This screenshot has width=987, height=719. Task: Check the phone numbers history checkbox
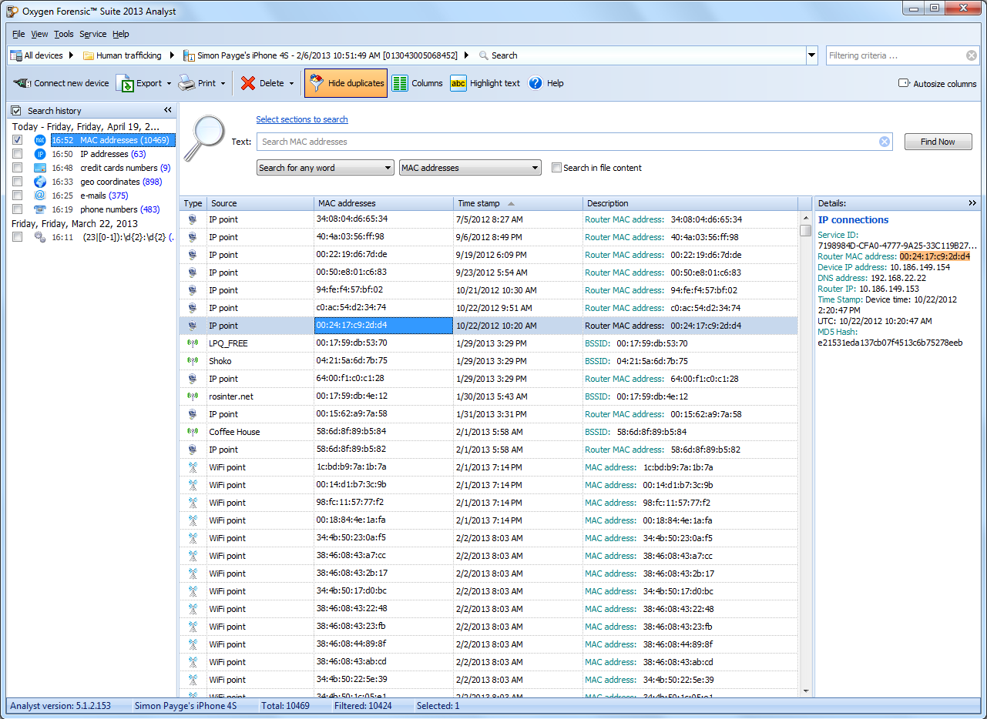17,209
